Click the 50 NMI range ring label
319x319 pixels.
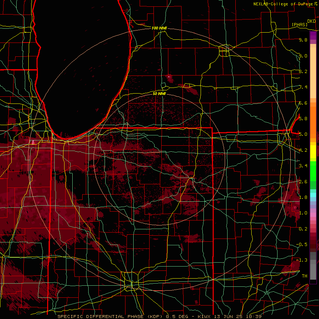tap(159, 94)
